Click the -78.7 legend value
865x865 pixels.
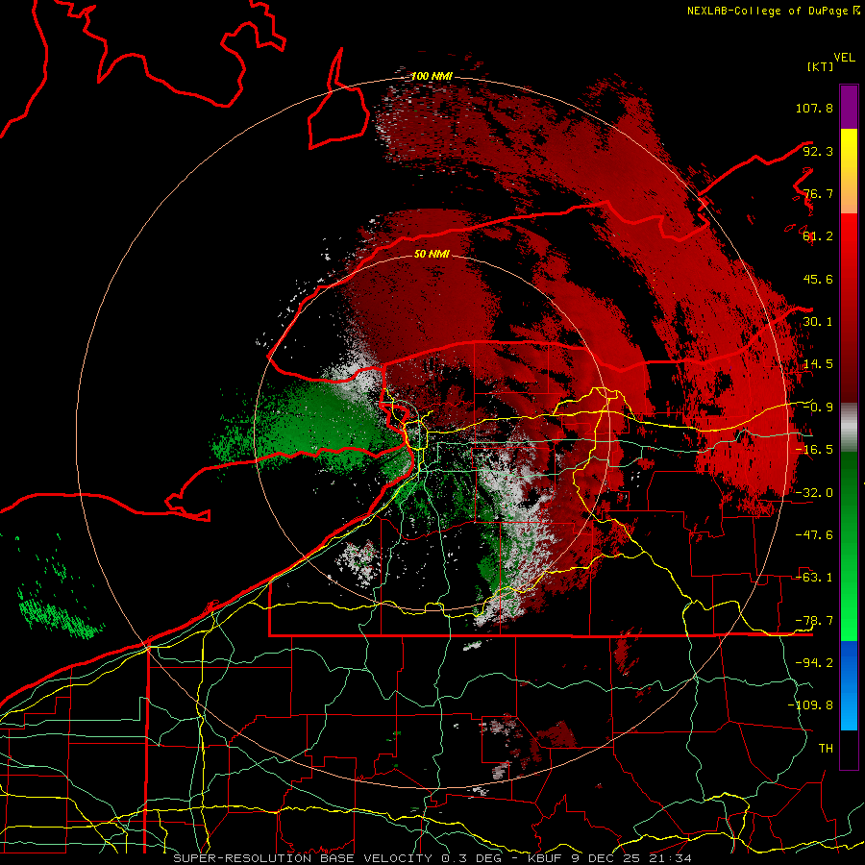[x=814, y=621]
